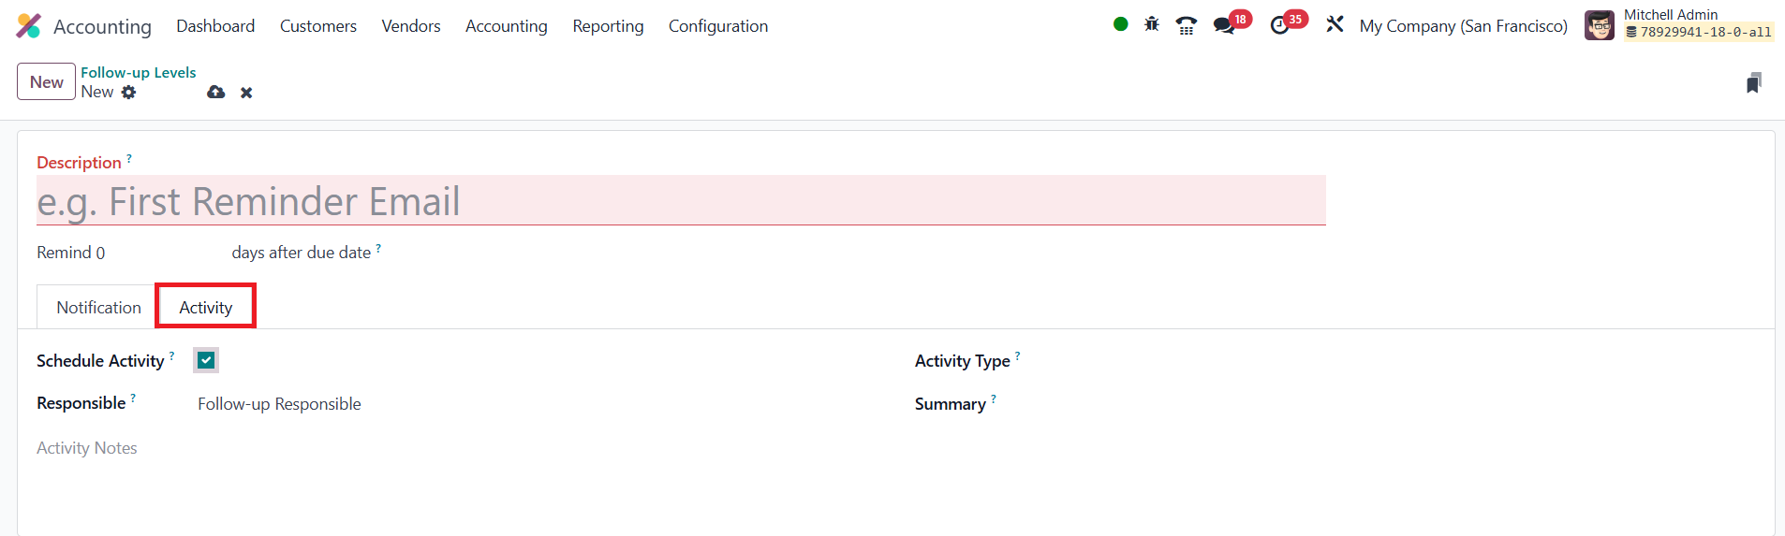Image resolution: width=1785 pixels, height=536 pixels.
Task: Open My Company (San Francisco) switcher
Action: click(1463, 26)
